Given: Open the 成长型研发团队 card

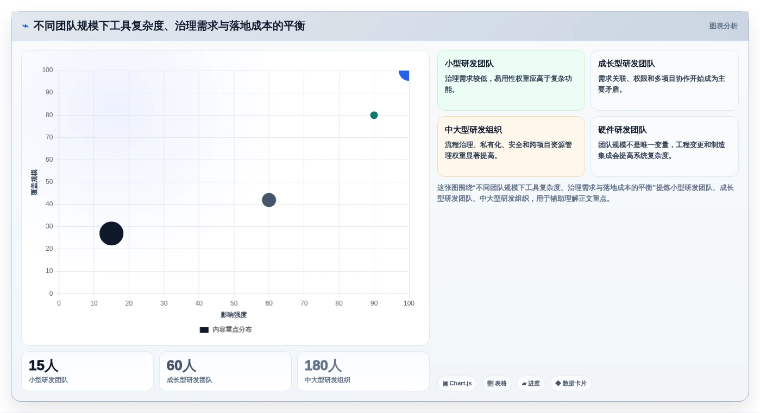Looking at the screenshot, I should click(x=664, y=80).
